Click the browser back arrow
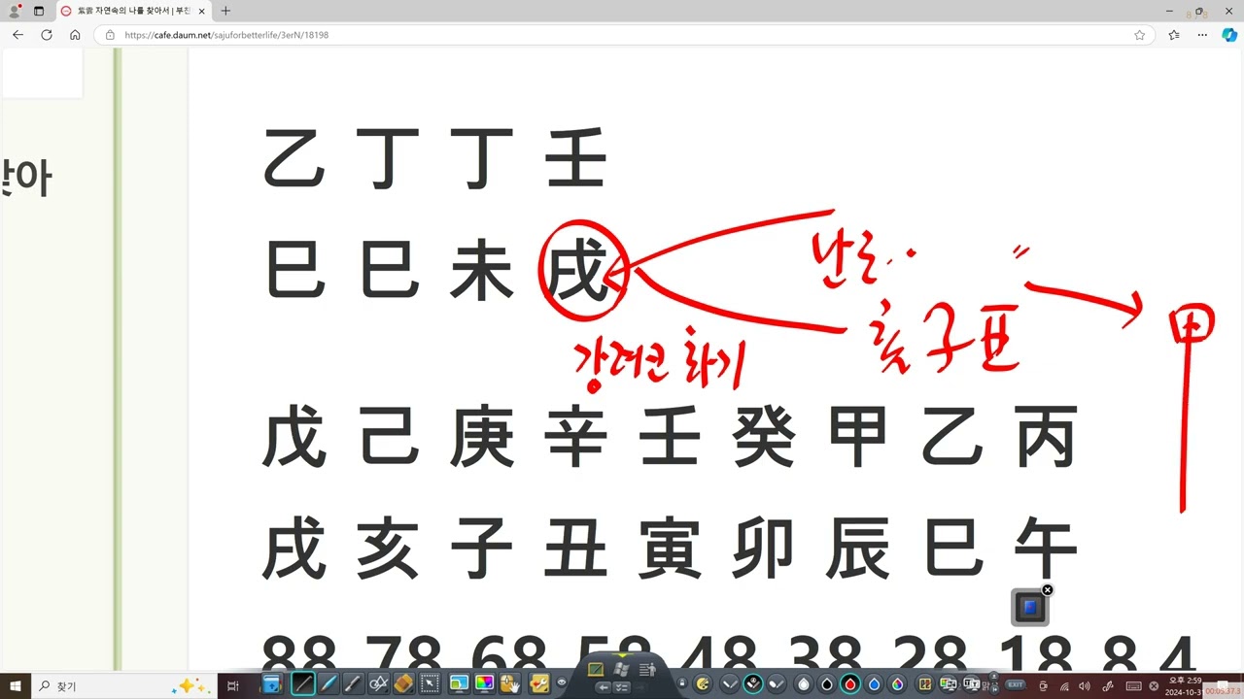This screenshot has width=1244, height=699. tap(17, 35)
